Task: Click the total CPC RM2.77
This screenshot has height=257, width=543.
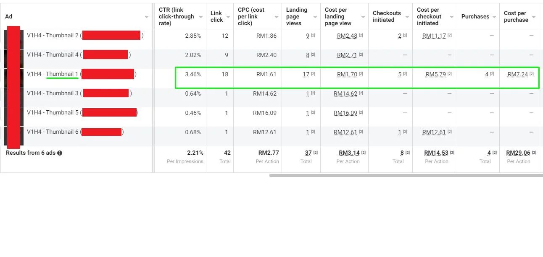Action: pyautogui.click(x=269, y=153)
